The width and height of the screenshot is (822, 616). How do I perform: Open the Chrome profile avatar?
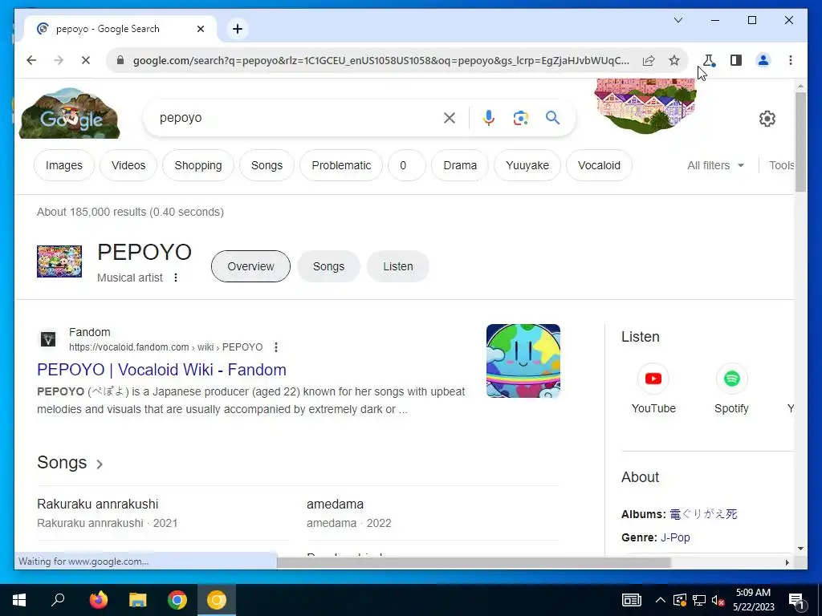(763, 60)
